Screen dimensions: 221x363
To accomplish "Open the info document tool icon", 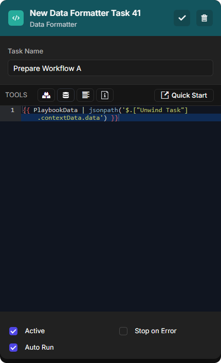I will (x=105, y=95).
